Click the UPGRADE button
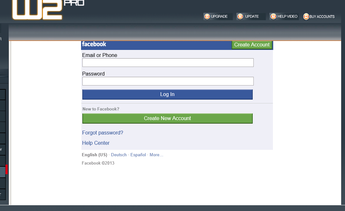 tap(218, 17)
